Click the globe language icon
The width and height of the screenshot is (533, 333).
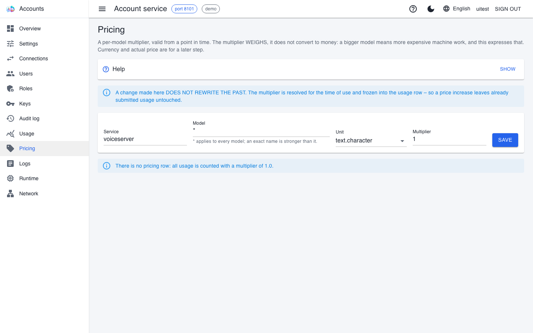446,9
